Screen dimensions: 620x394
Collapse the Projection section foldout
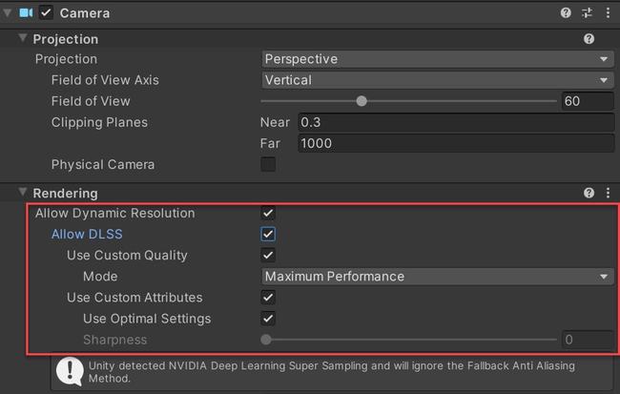(x=23, y=39)
